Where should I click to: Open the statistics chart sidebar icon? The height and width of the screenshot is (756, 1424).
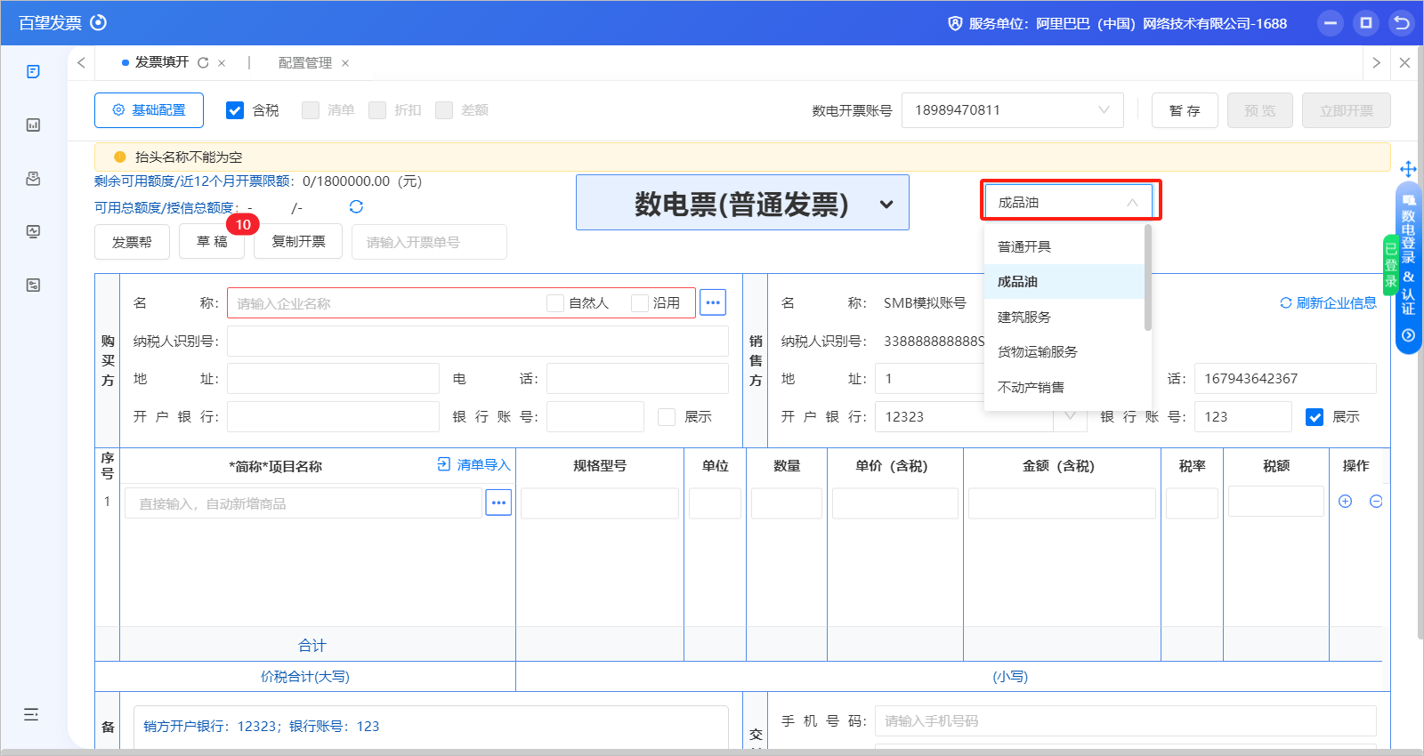coord(33,125)
